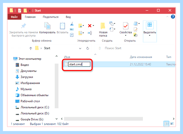Pin to Quick access panel icon
183x134 pixels.
coord(24,26)
